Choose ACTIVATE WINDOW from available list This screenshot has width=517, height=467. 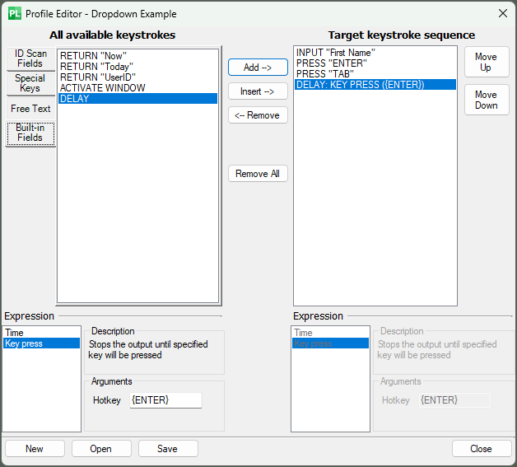137,88
